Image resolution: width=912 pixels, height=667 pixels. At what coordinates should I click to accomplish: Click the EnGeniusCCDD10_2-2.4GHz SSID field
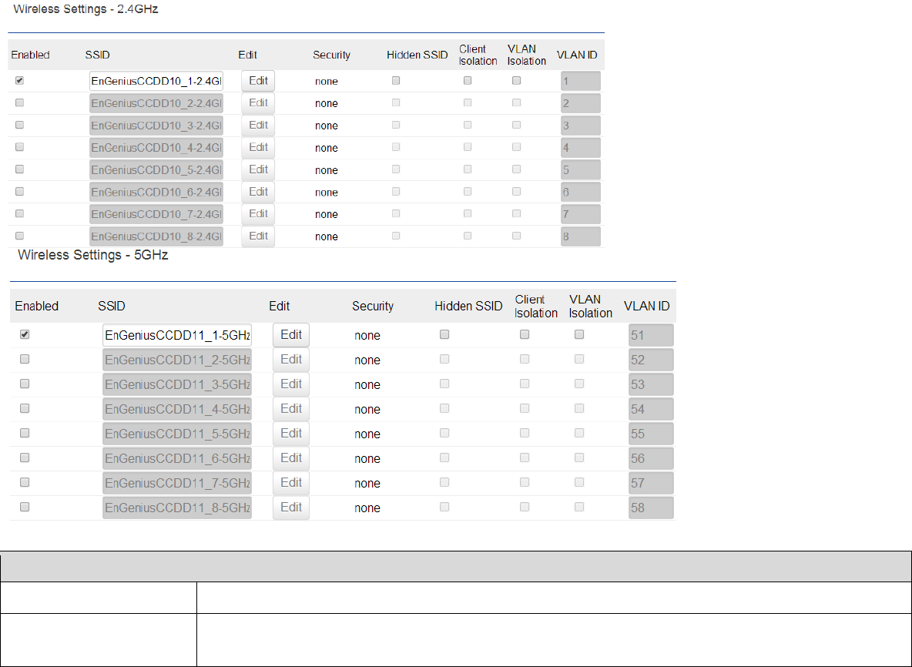click(156, 103)
